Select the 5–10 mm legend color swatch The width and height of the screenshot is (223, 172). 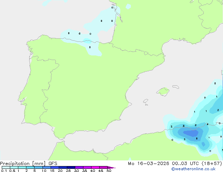click(38, 167)
